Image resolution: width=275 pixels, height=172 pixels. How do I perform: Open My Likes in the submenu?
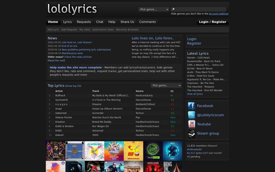pyautogui.click(x=84, y=29)
